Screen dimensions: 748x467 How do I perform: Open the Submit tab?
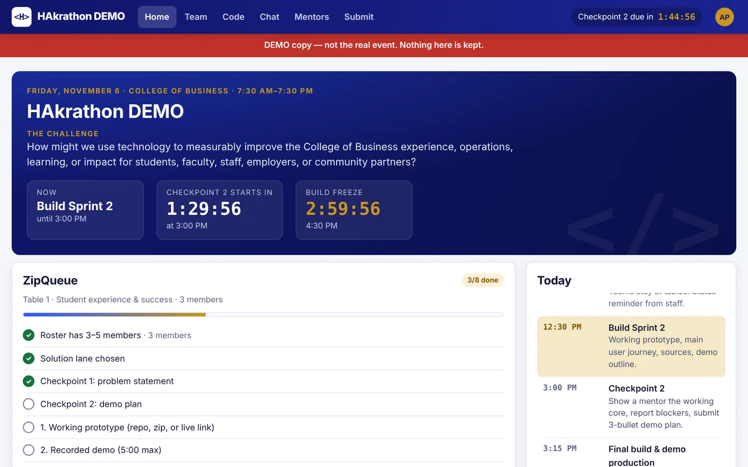359,17
